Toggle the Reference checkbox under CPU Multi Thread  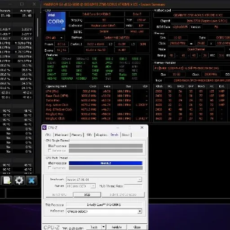49,168
